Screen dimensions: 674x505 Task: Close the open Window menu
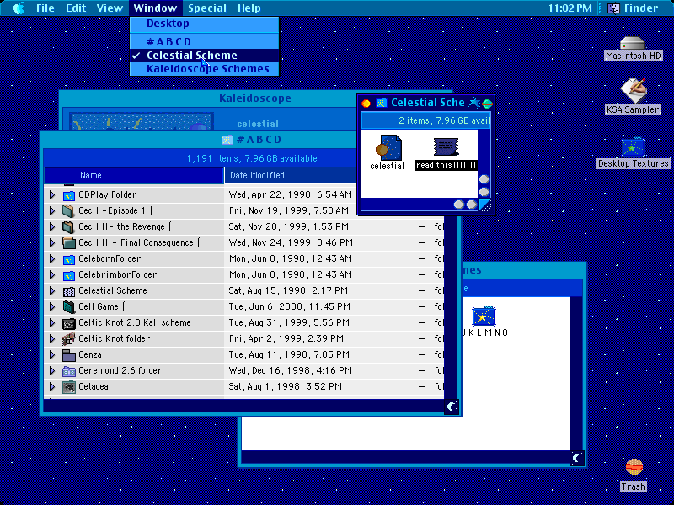pyautogui.click(x=155, y=8)
